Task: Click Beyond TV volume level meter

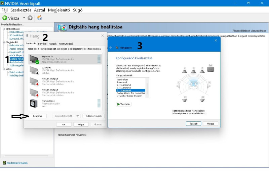Action: pyautogui.click(x=99, y=59)
